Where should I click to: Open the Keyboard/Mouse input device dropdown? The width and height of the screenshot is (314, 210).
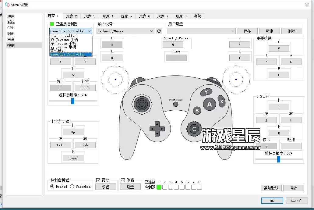[x=125, y=31]
